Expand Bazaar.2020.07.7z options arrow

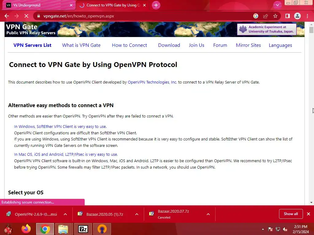208,214
